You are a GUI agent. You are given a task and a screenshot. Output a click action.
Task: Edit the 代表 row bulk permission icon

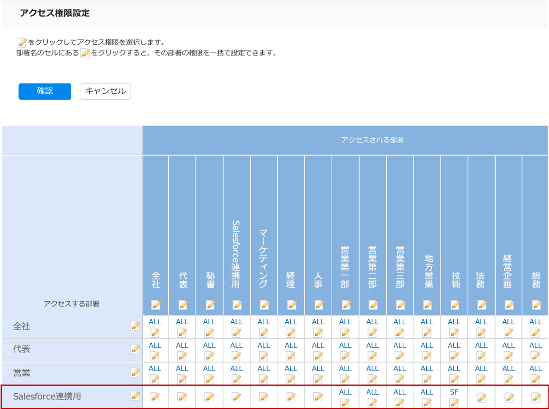(135, 349)
